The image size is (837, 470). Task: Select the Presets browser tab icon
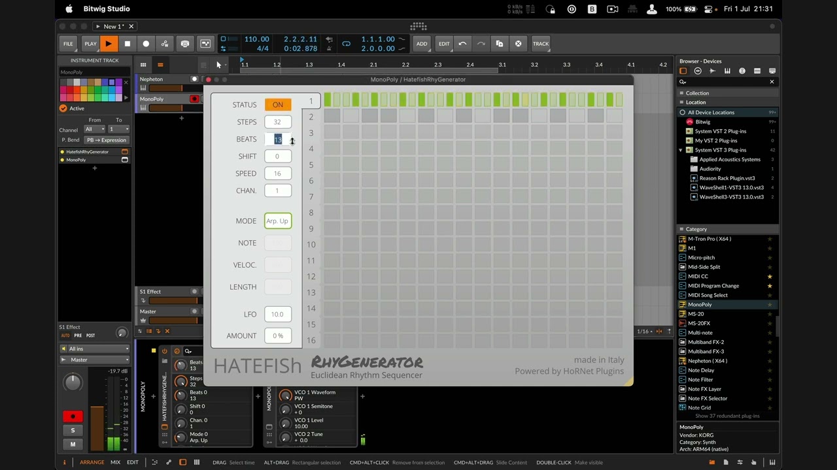pyautogui.click(x=698, y=70)
